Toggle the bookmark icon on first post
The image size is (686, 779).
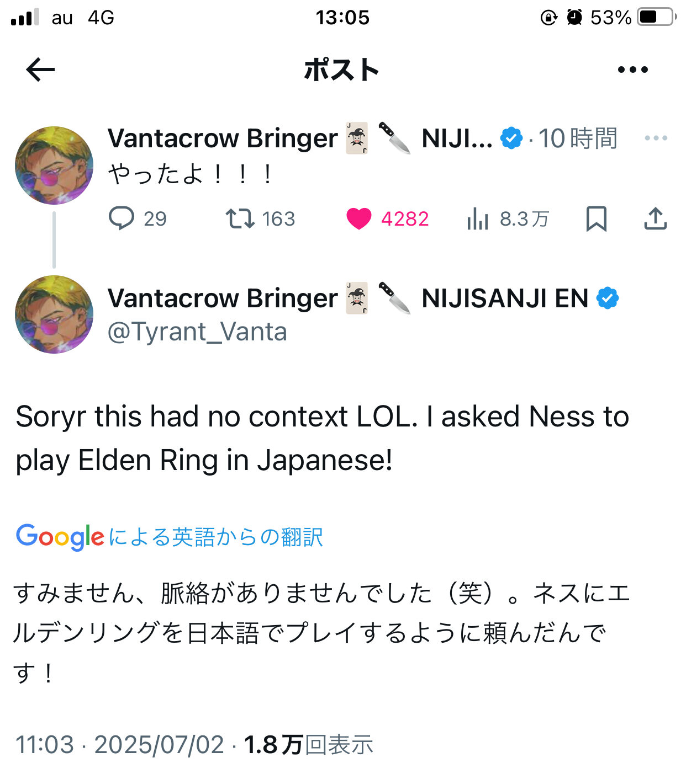[596, 218]
